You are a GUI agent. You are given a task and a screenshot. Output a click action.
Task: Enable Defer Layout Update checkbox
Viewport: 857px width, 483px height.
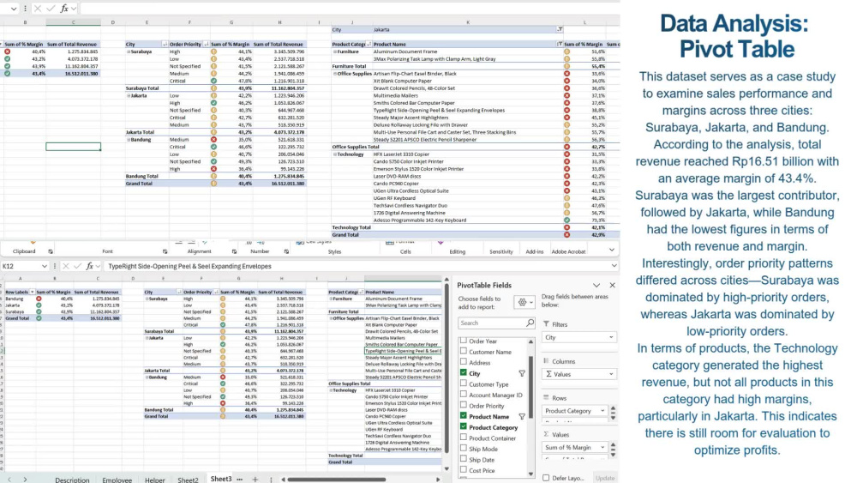546,478
